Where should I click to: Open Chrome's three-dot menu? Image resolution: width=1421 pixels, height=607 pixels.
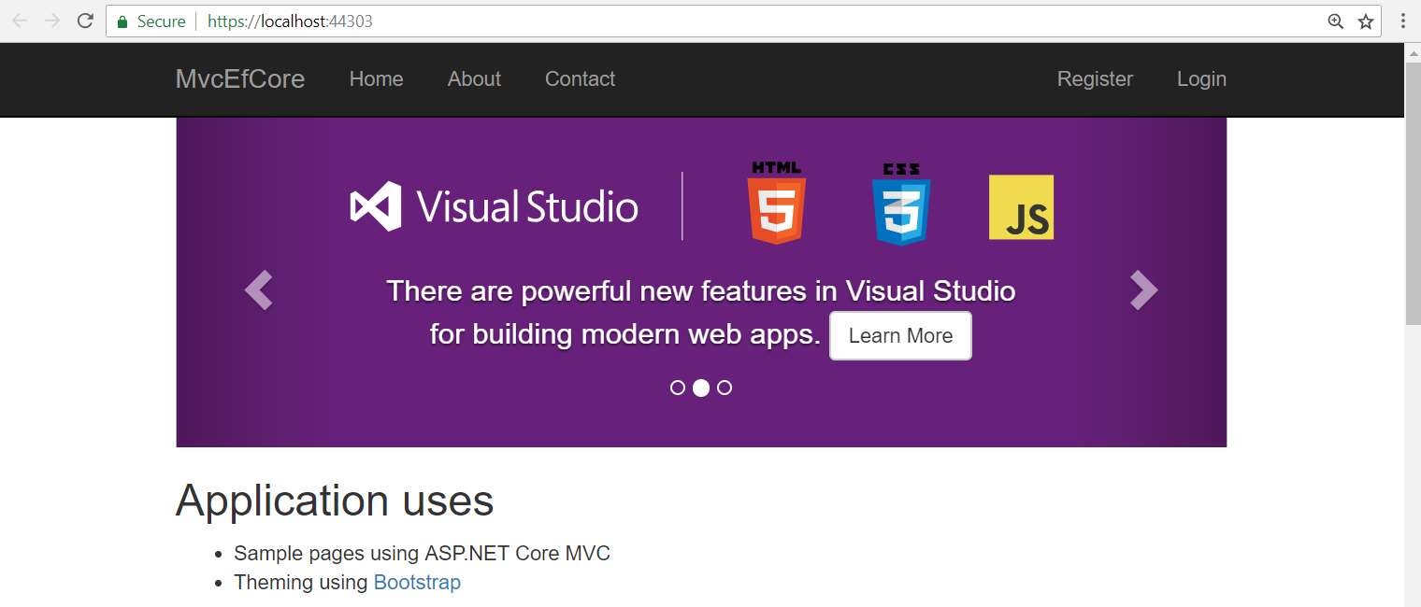1403,21
